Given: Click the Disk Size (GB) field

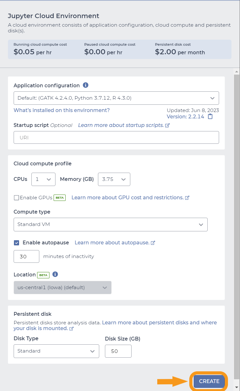Looking at the screenshot, I should tap(118, 351).
